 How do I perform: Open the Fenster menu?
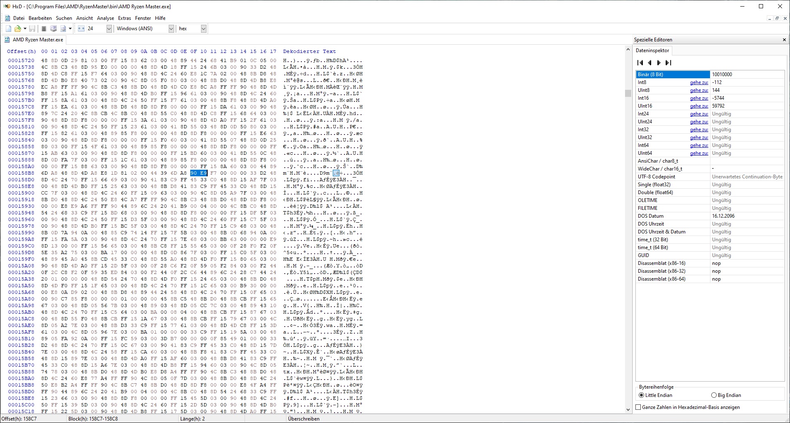pyautogui.click(x=143, y=18)
